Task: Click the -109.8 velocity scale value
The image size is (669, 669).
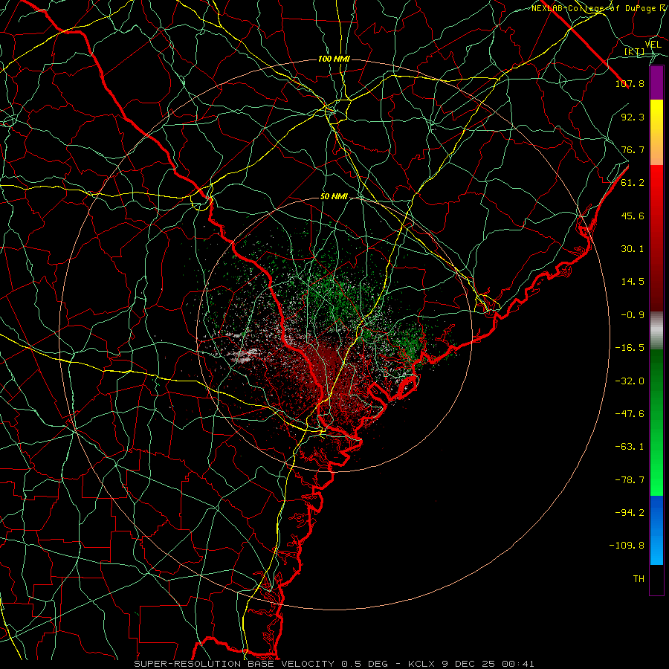Action: (x=627, y=546)
